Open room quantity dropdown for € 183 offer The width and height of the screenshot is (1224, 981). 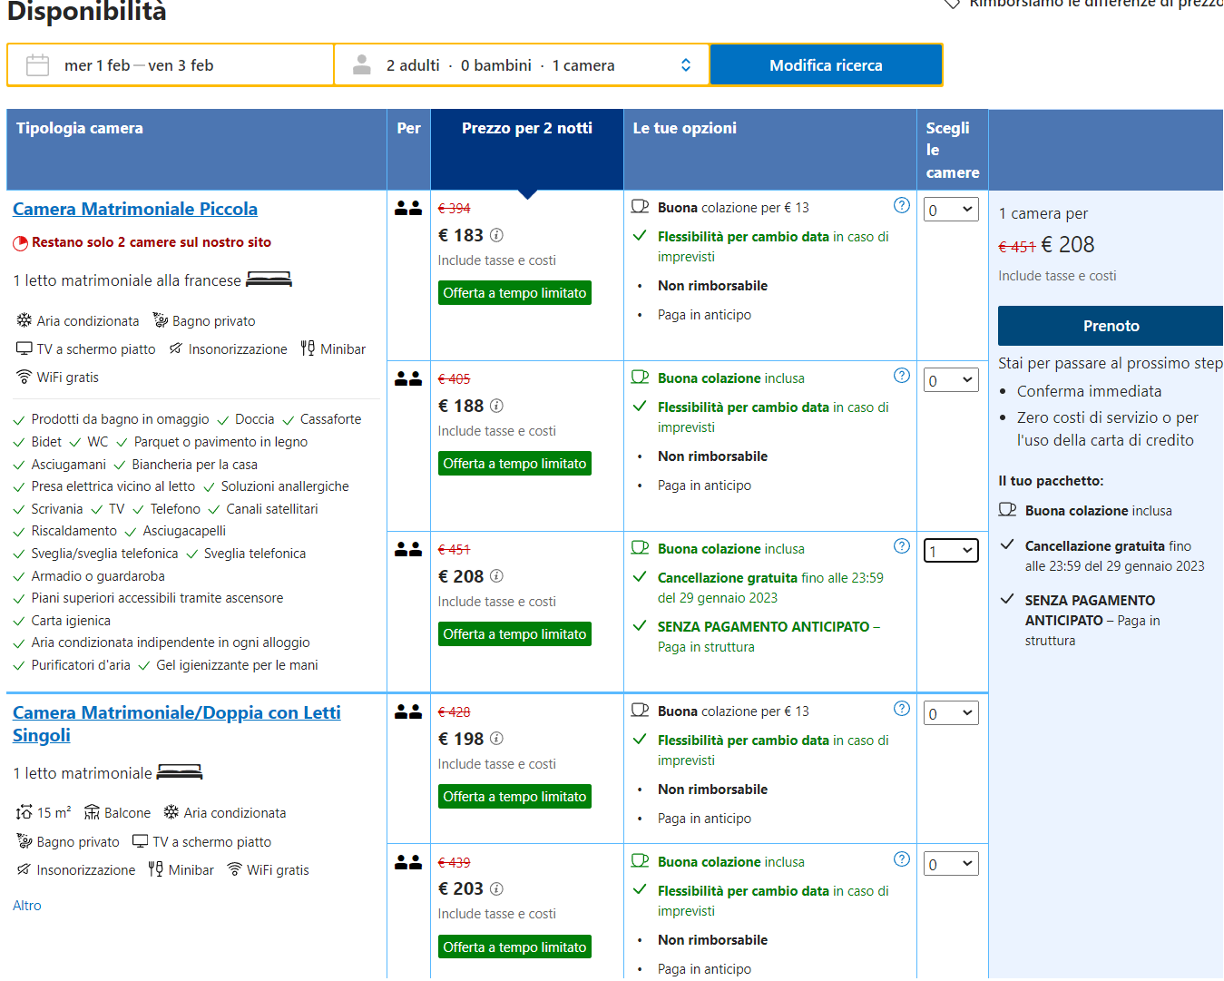tap(951, 210)
